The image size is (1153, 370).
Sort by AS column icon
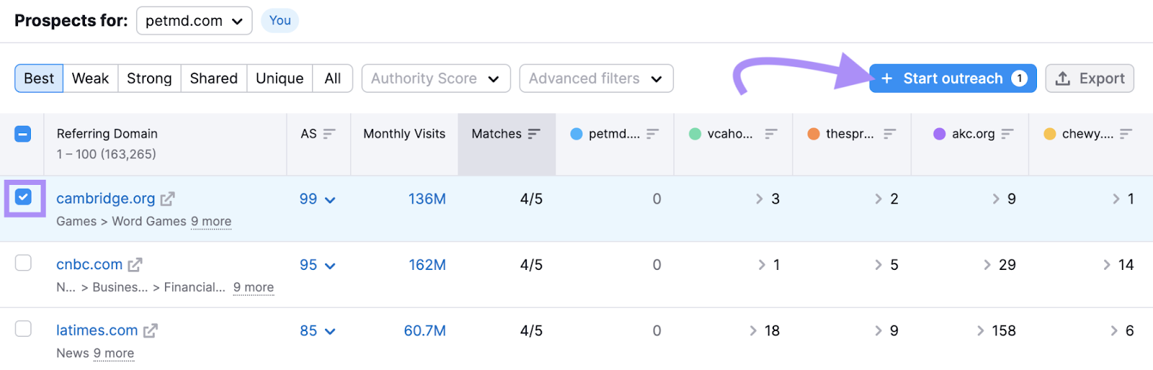point(329,134)
